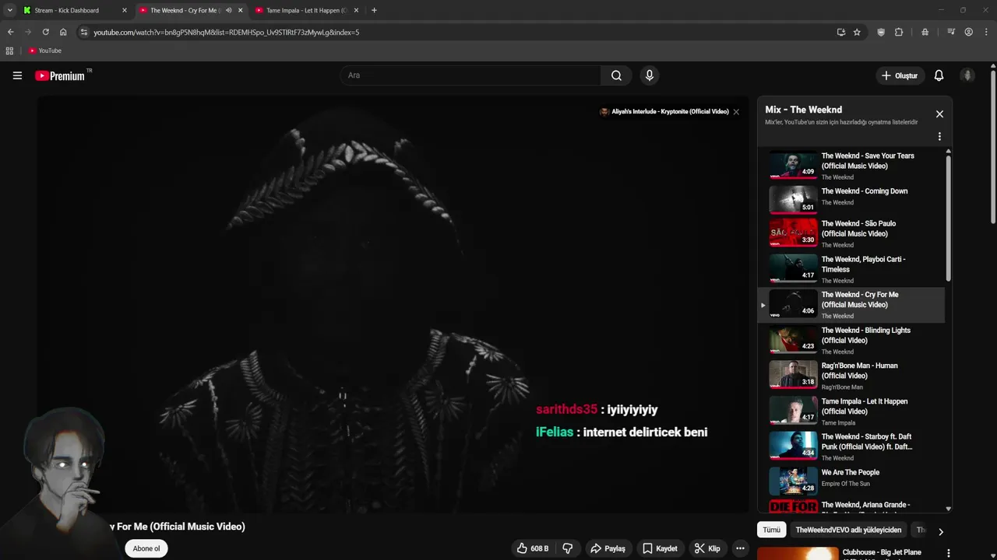Select TheWeekndVEVO adlı yükleyiciden chip
Viewport: 997px width, 560px height.
click(848, 530)
